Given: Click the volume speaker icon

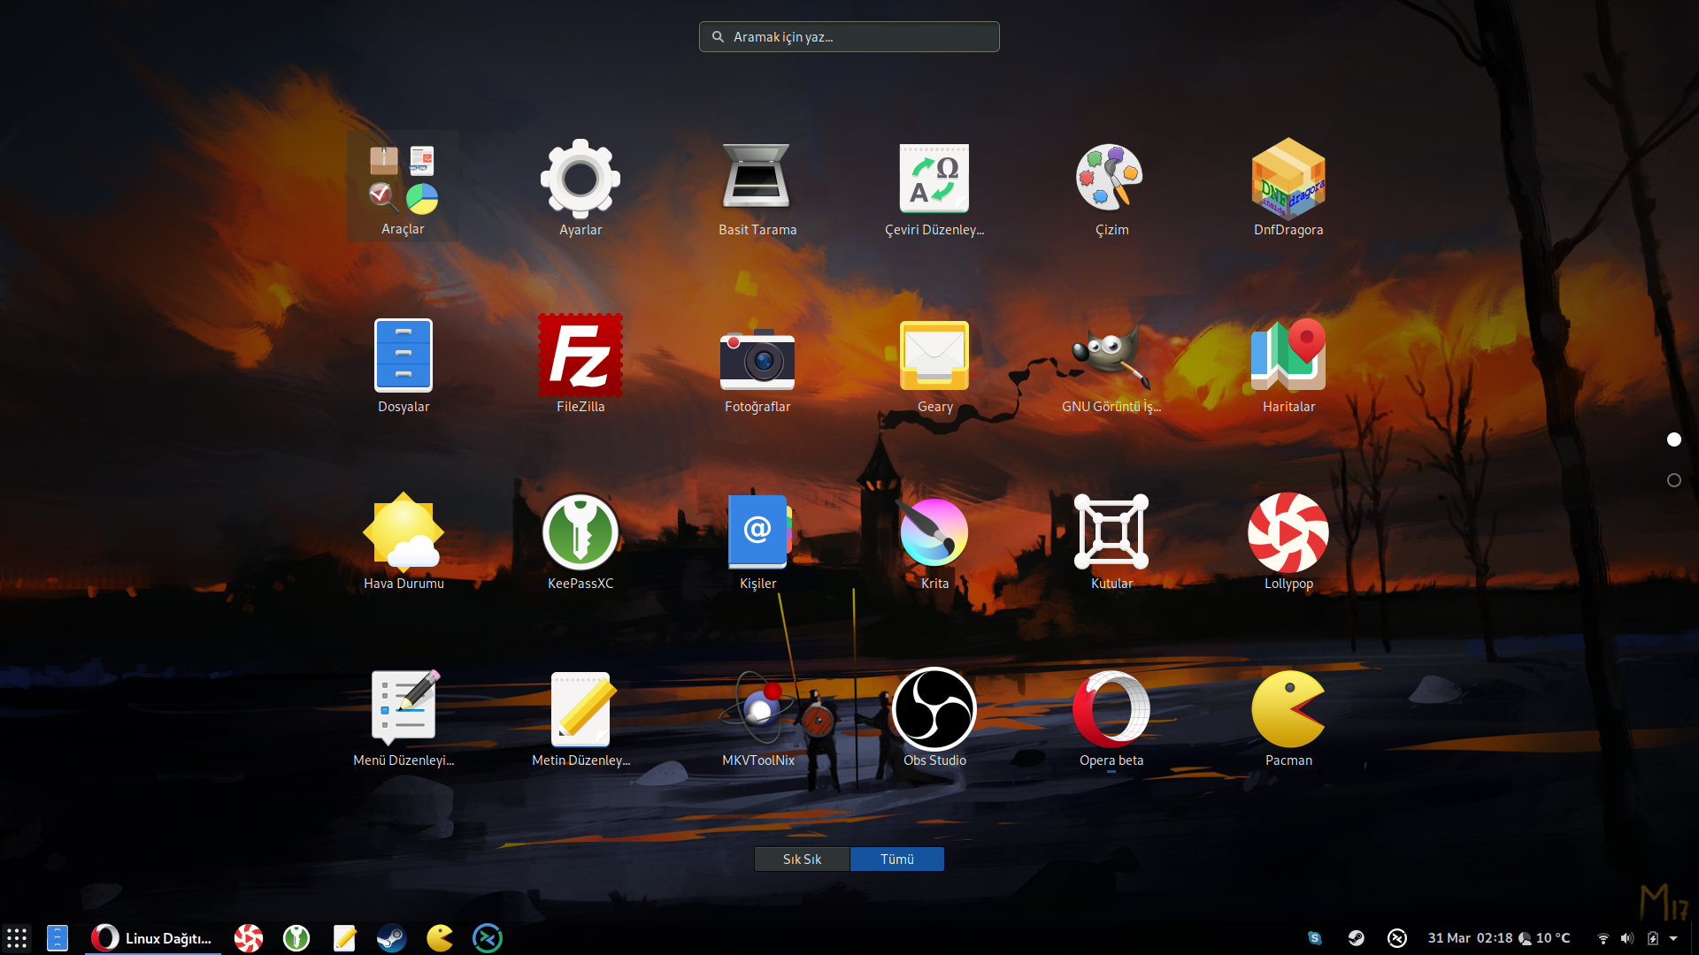Looking at the screenshot, I should 1626,938.
